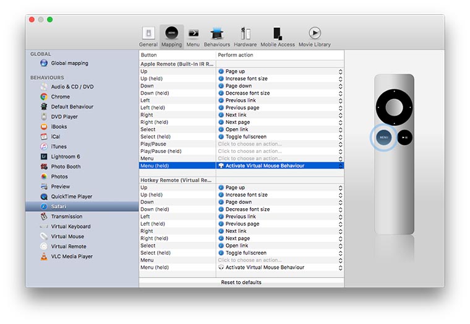The width and height of the screenshot is (470, 324).
Task: Click the MENU button on remote image
Action: click(x=384, y=138)
